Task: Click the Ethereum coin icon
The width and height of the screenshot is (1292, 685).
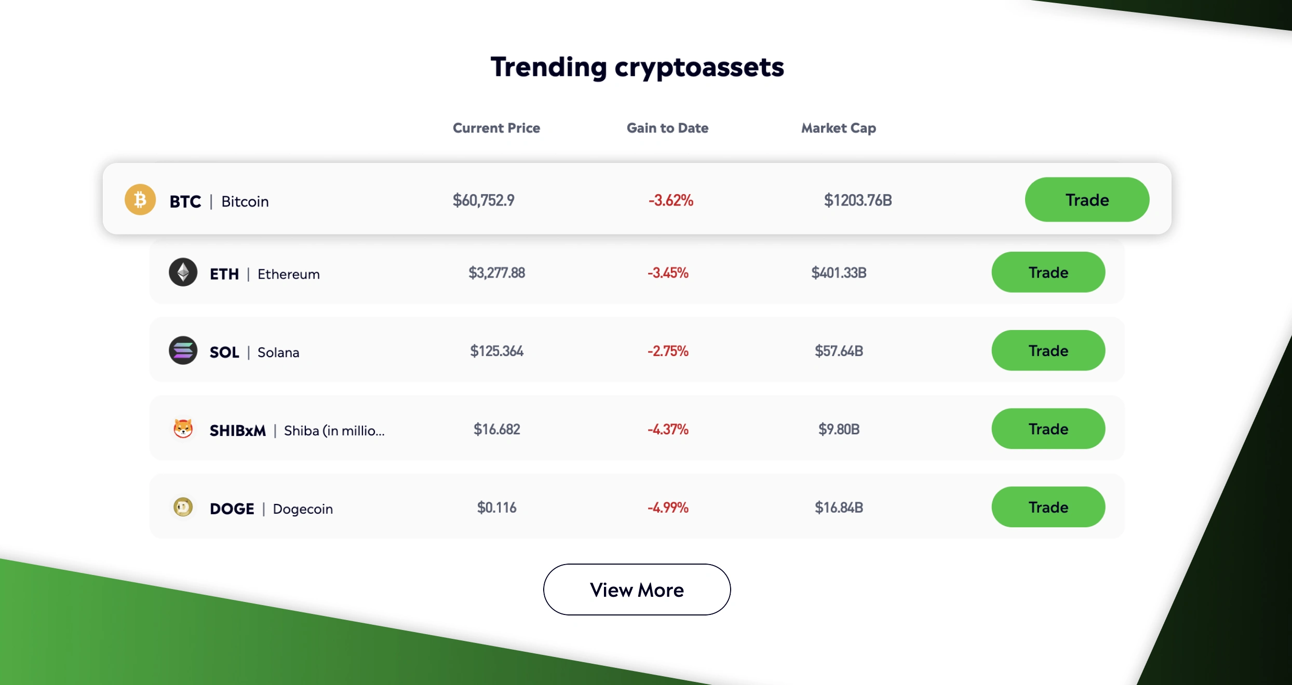Action: (183, 272)
